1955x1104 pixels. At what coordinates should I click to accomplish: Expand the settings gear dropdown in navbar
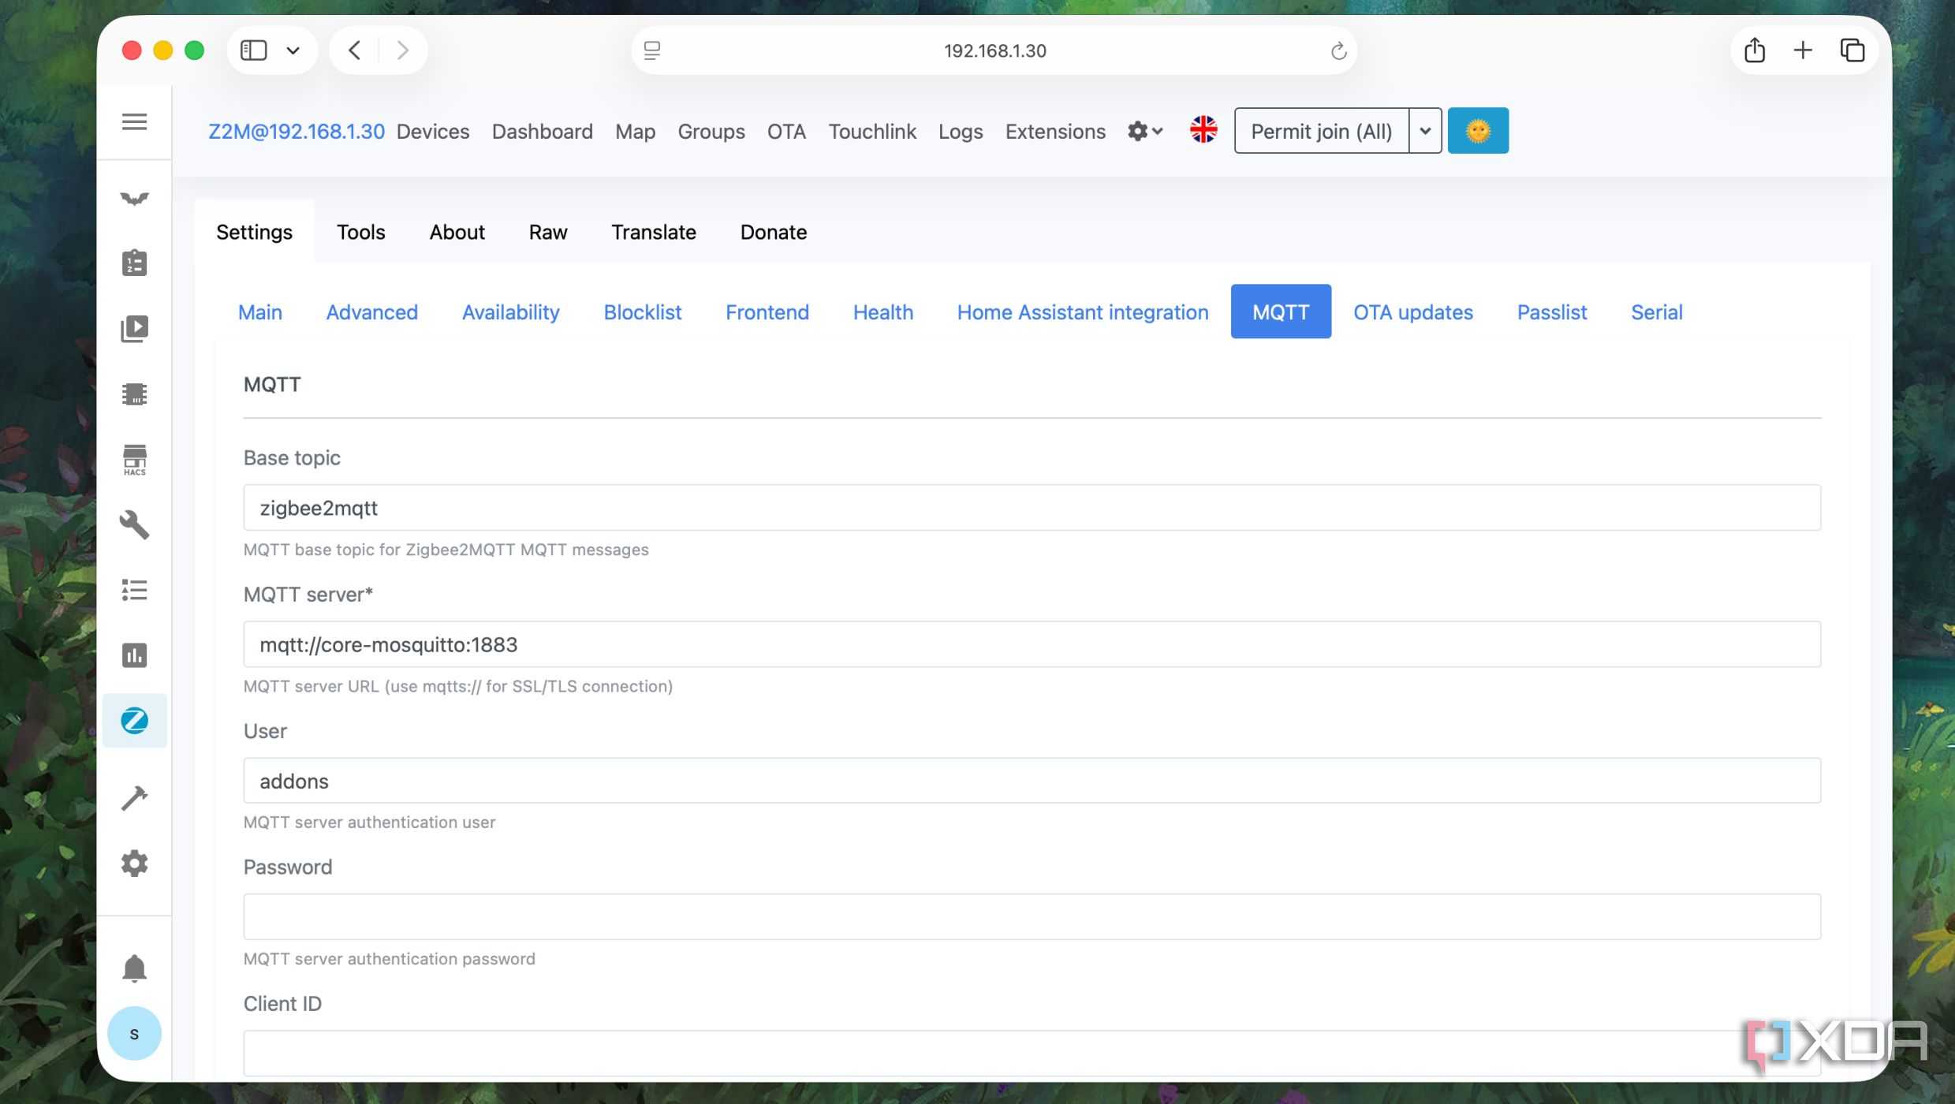click(x=1145, y=131)
